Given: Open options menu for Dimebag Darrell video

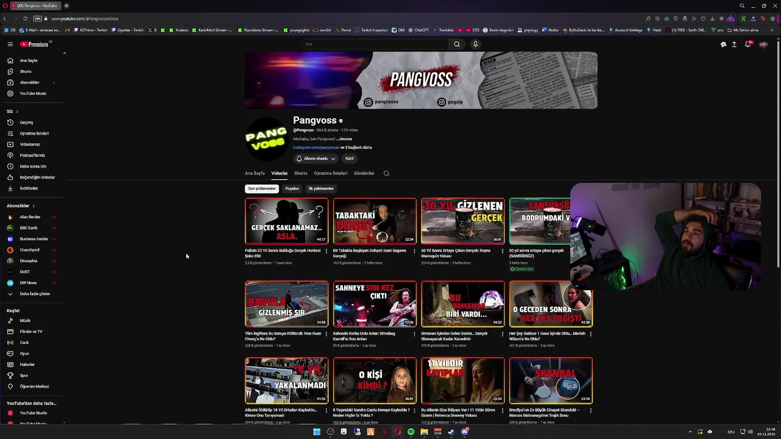Looking at the screenshot, I should (414, 334).
